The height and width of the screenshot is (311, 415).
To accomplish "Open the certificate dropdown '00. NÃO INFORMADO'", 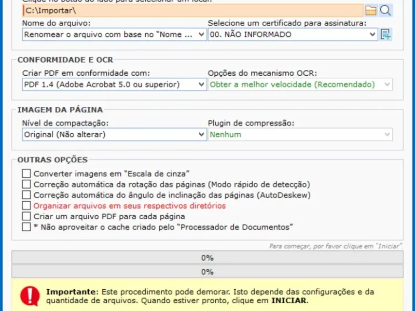I will point(293,34).
